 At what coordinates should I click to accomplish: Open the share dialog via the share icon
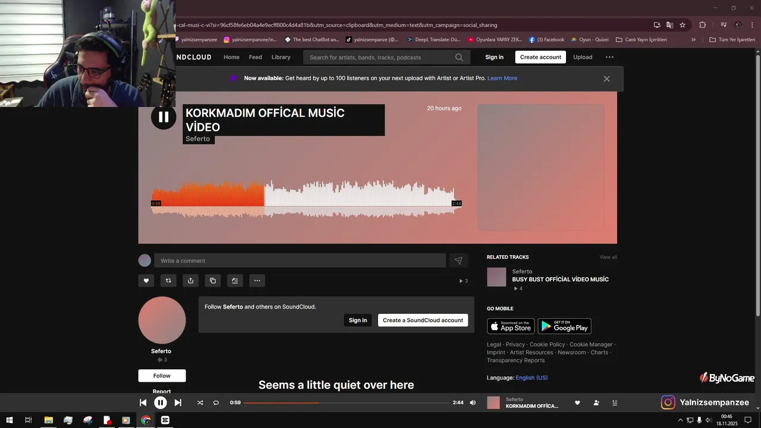190,281
